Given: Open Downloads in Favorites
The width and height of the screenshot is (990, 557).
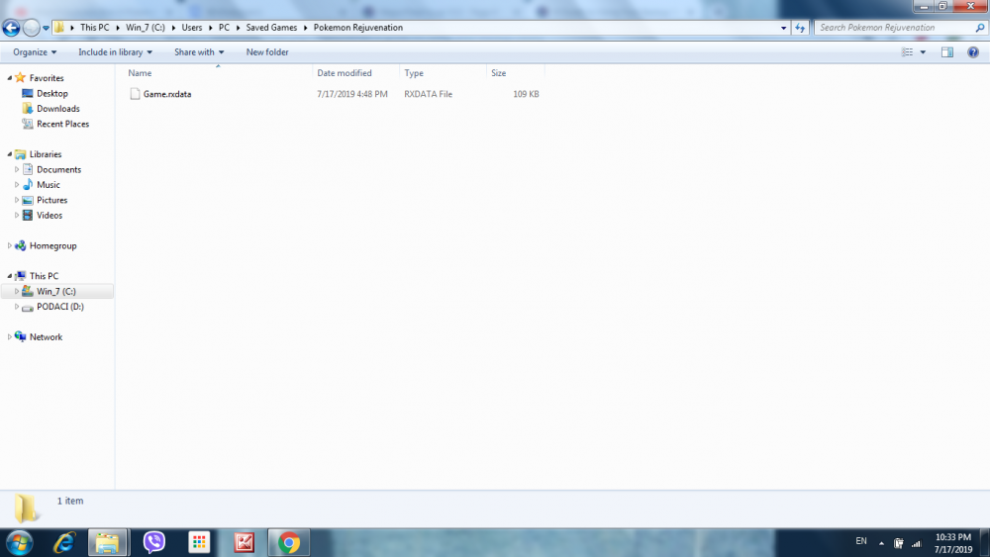Looking at the screenshot, I should 57,109.
